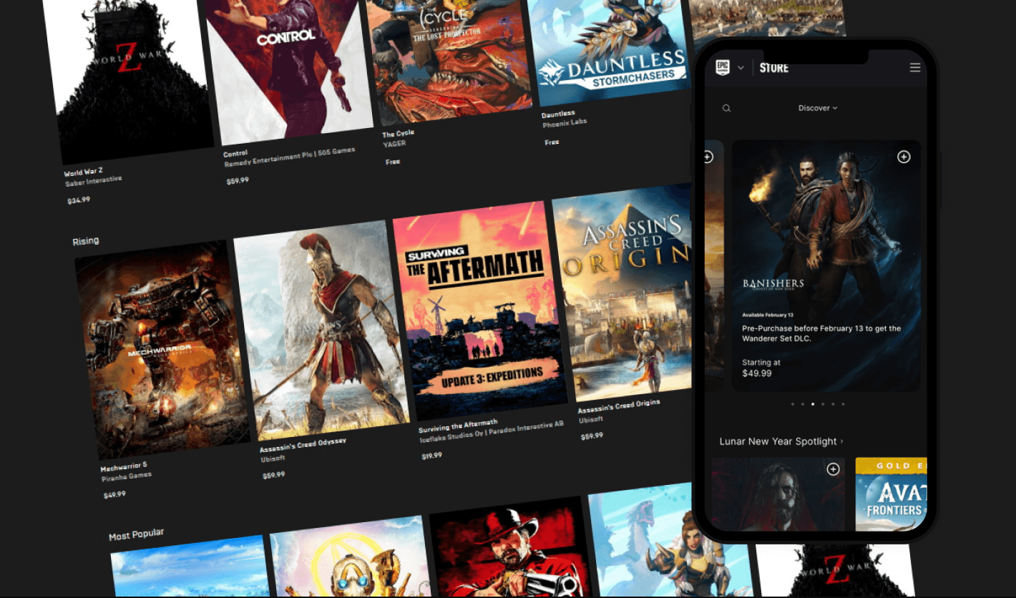The image size is (1016, 598).
Task: Open the hamburger menu on the phone
Action: pos(915,67)
